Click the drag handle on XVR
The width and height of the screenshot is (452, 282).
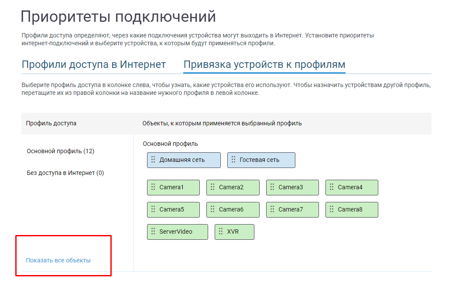220,232
